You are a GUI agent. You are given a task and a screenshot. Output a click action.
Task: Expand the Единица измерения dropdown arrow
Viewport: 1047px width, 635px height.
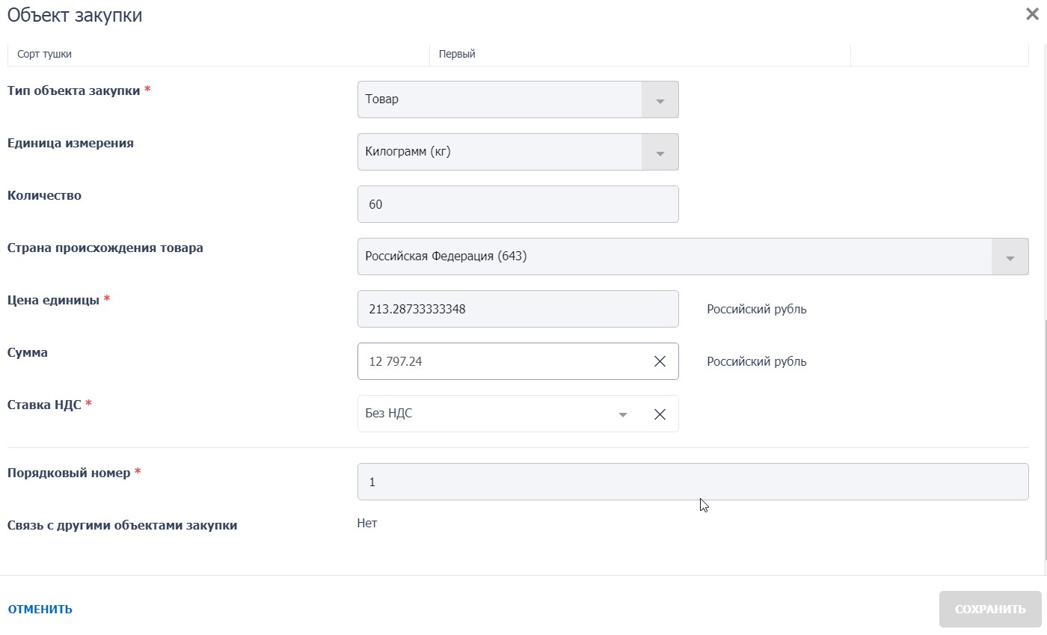click(x=660, y=153)
